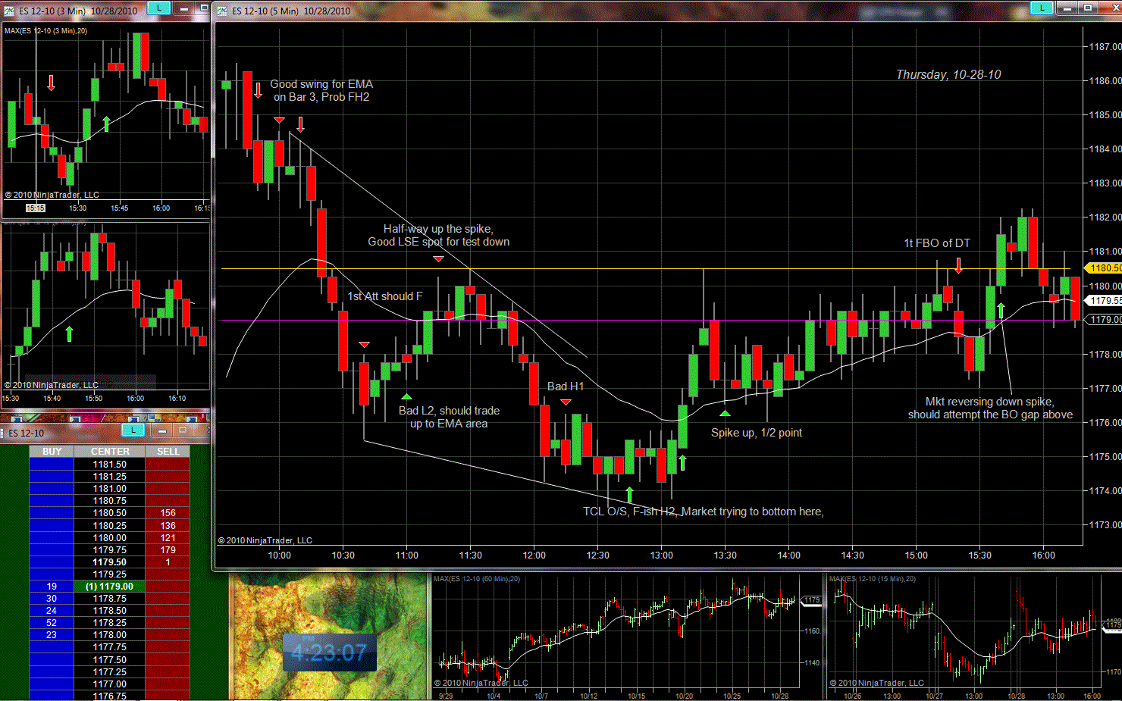Viewport: 1122px width, 701px height.
Task: Click the green (1) 1179.00 position cell
Action: (109, 586)
